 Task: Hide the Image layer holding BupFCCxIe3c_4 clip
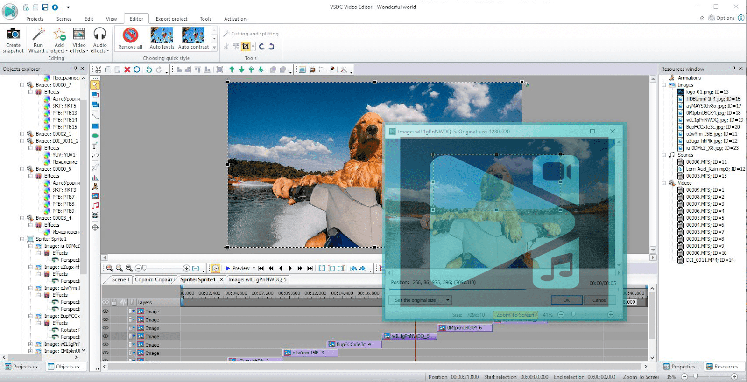coord(106,345)
